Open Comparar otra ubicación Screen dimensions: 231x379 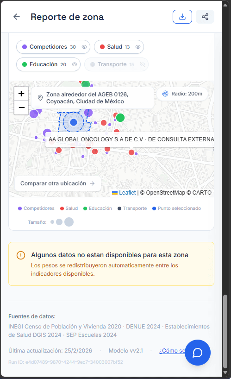pyautogui.click(x=58, y=183)
